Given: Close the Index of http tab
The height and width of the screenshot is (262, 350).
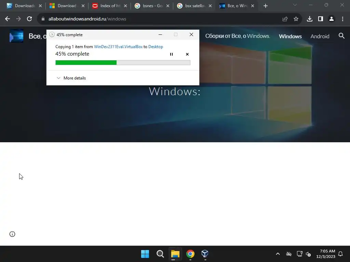Looking at the screenshot, I should tap(125, 6).
